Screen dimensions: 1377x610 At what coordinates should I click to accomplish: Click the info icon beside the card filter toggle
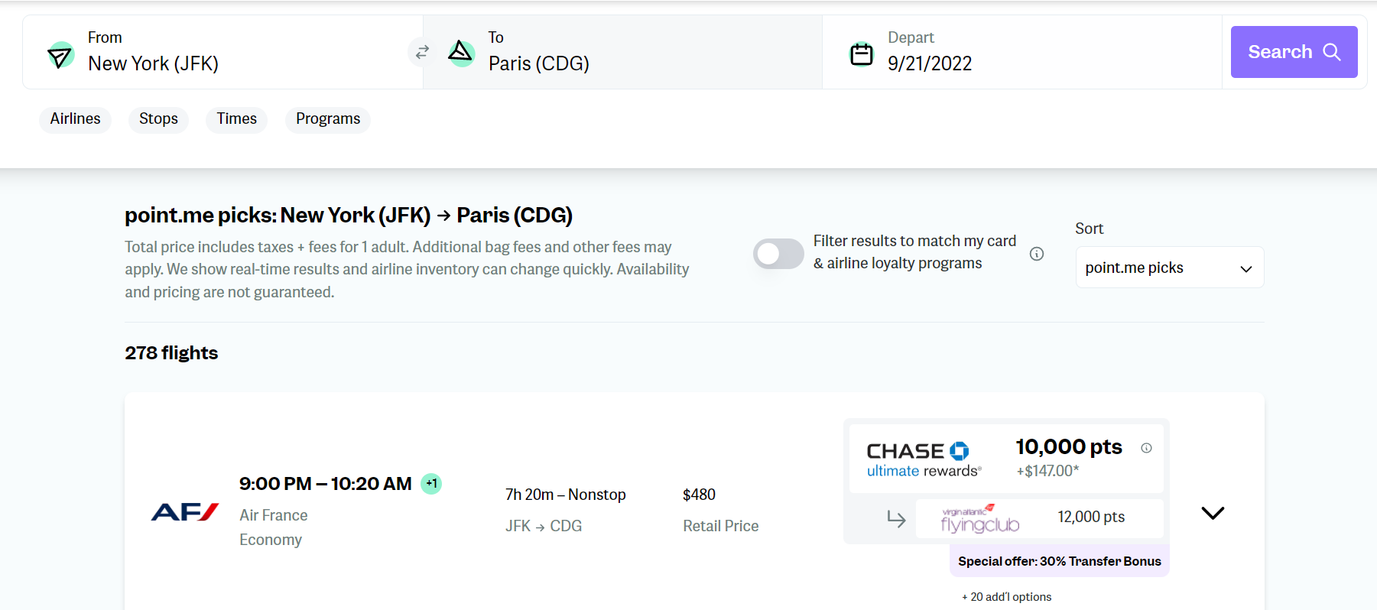pos(1037,254)
